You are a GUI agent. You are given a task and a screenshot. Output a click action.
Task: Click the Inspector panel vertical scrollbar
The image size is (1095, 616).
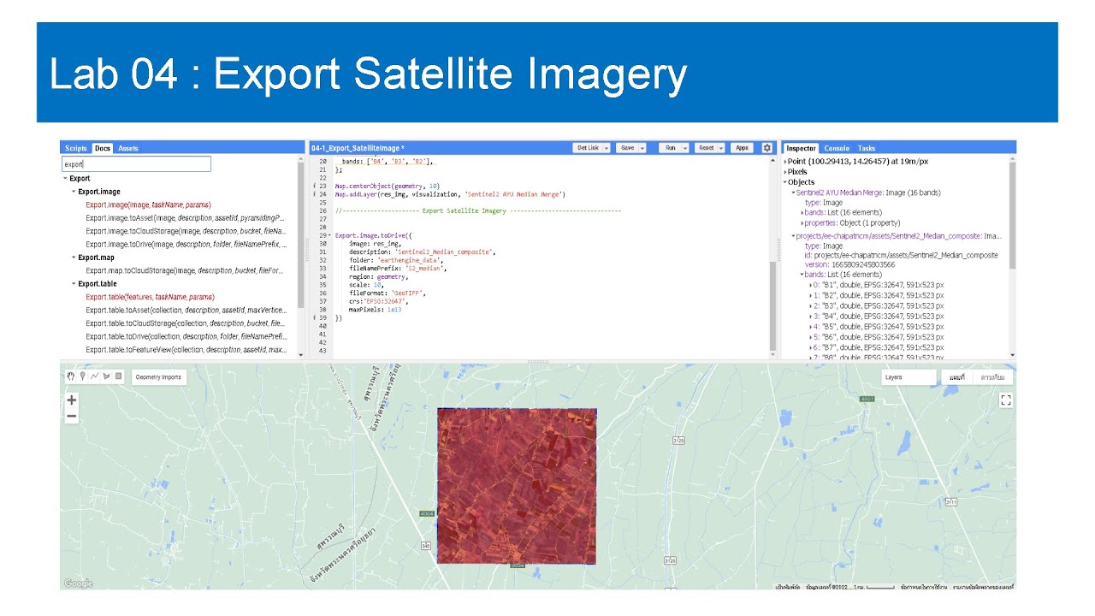[1013, 214]
